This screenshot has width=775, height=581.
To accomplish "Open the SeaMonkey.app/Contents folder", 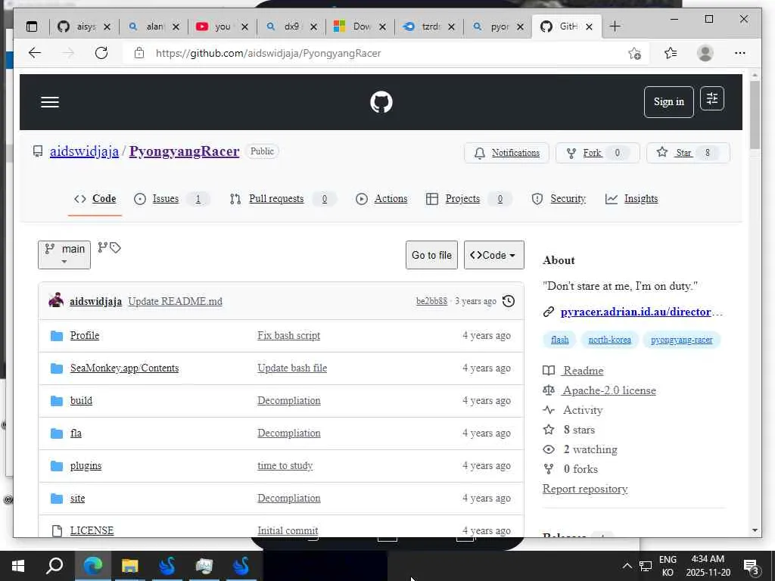I will point(125,368).
